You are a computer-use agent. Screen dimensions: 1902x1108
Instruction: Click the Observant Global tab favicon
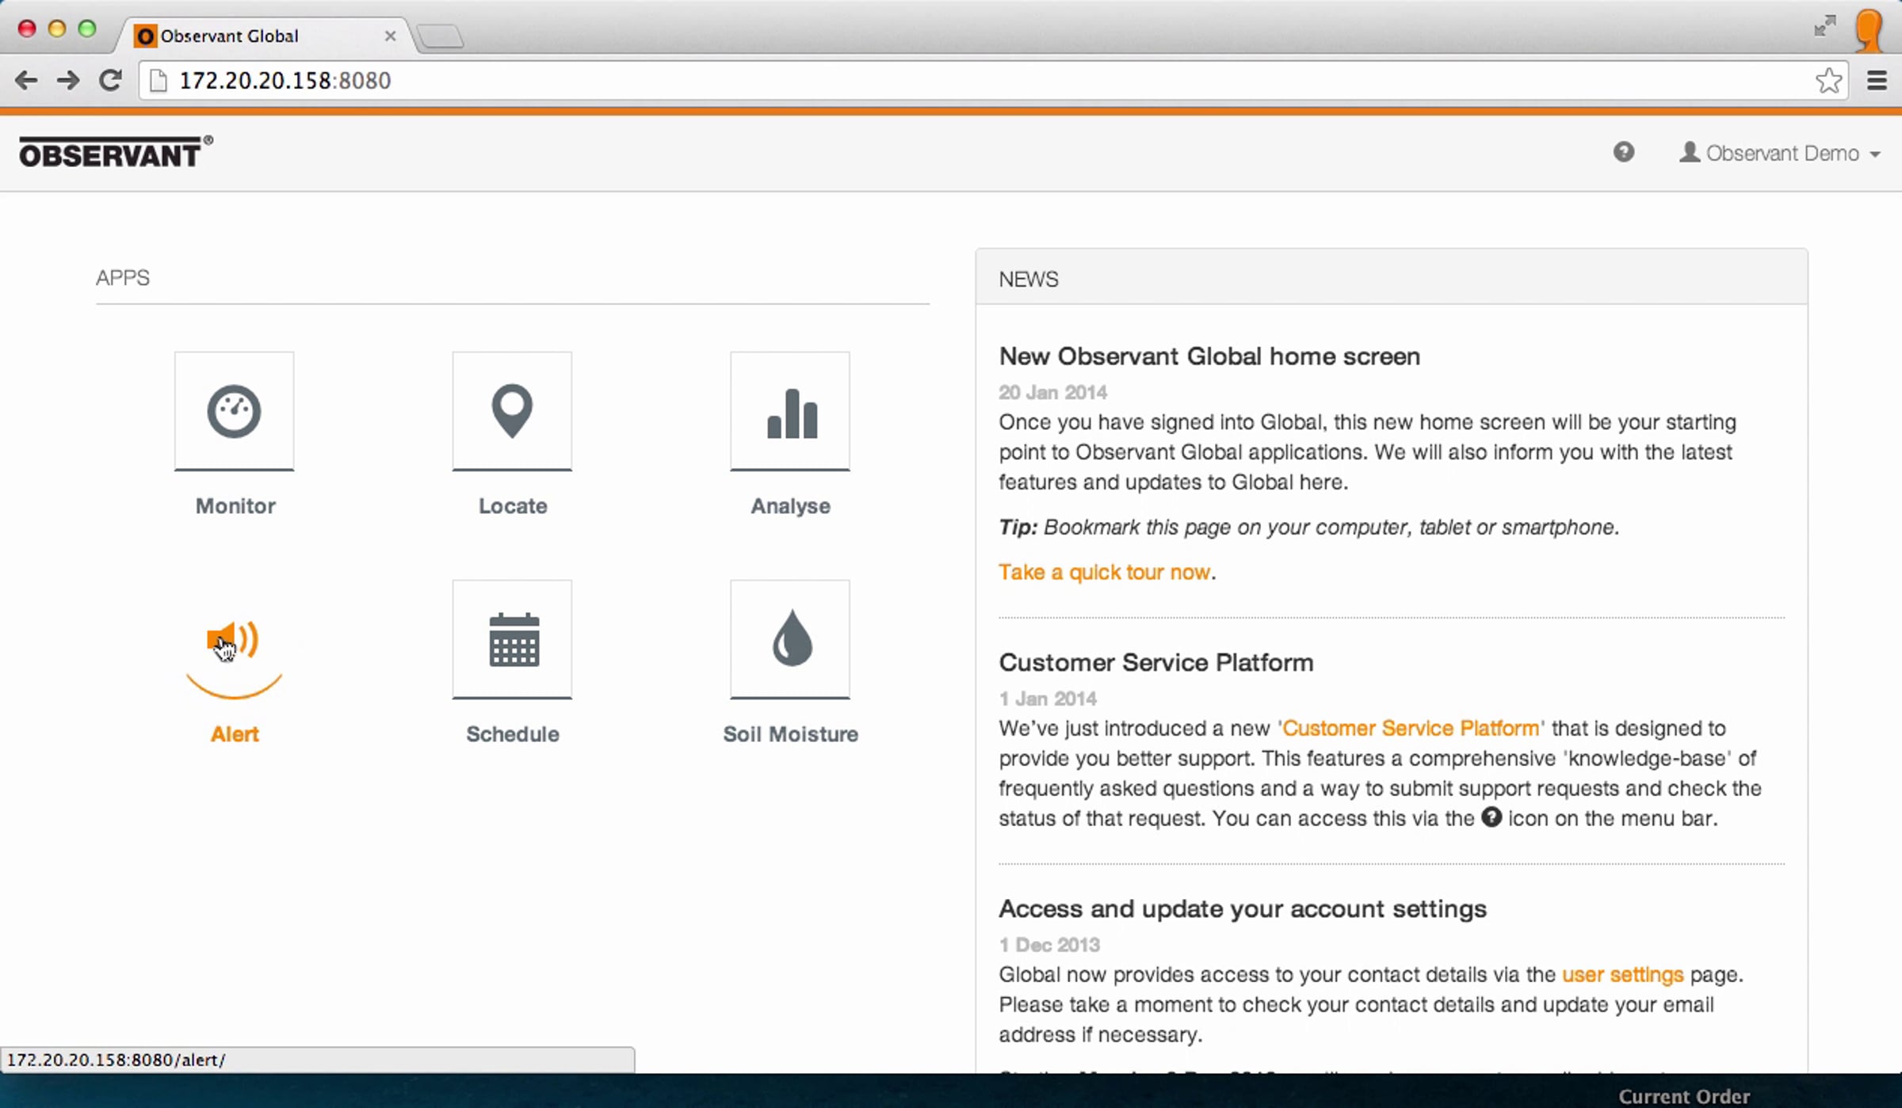[x=145, y=36]
